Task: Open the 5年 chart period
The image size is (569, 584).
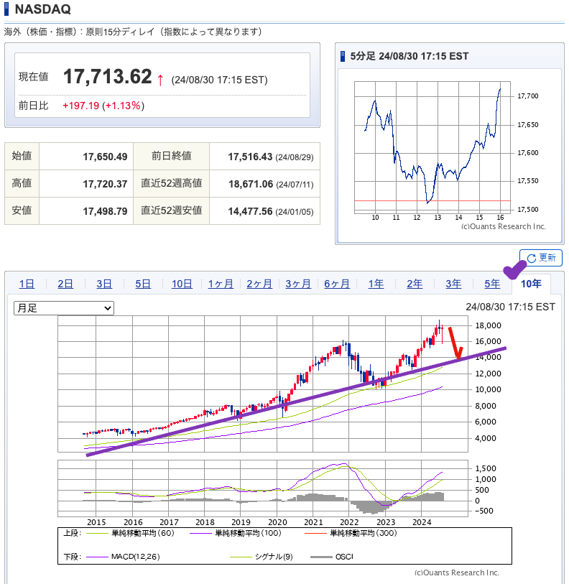Action: (492, 284)
